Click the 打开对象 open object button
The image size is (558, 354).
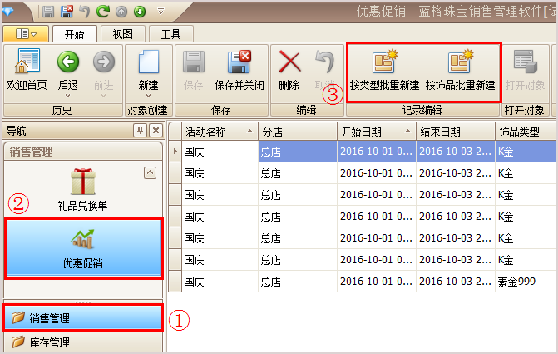point(526,70)
